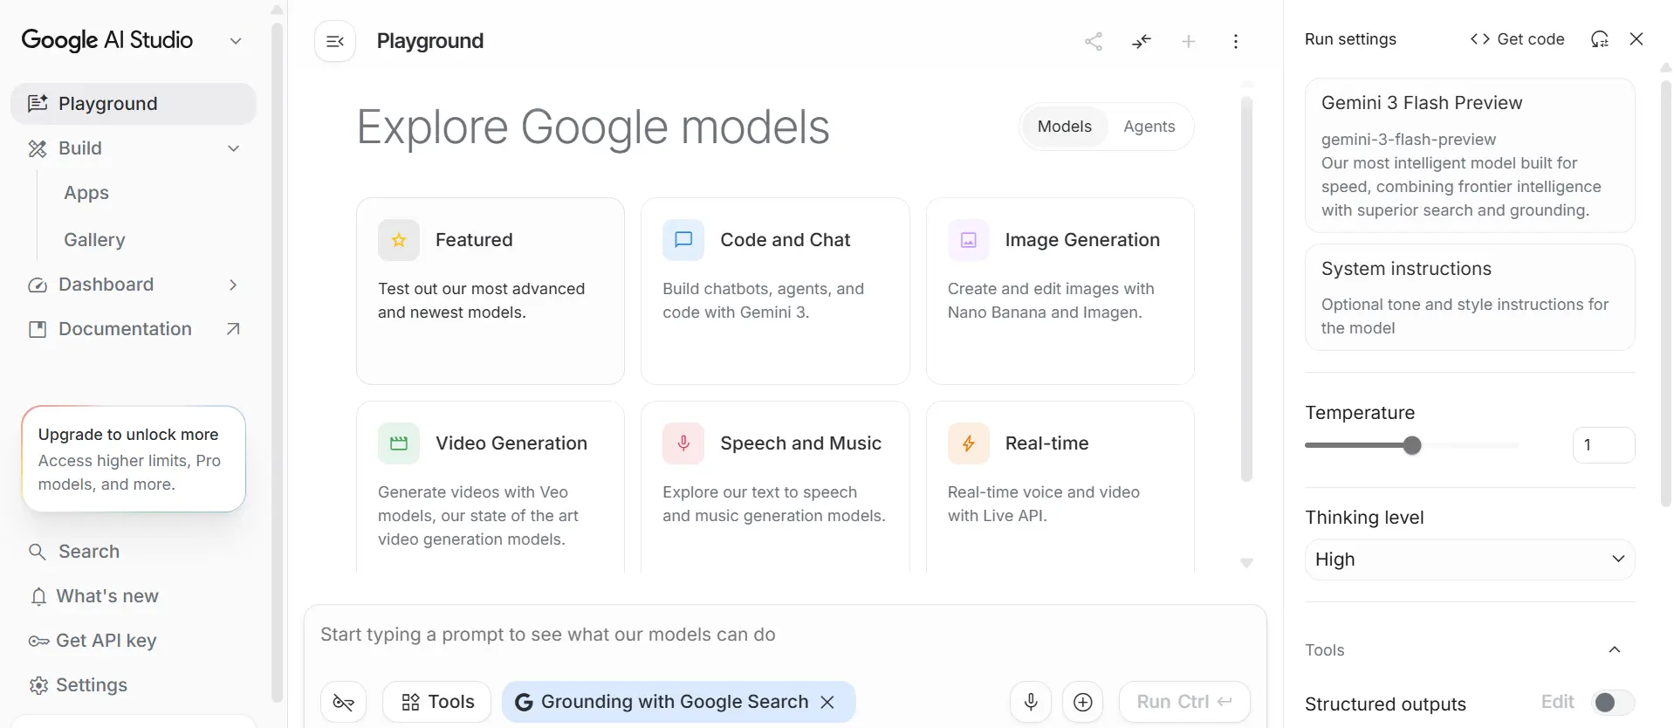This screenshot has height=728, width=1674.
Task: Open Apps under Build
Action: (86, 193)
